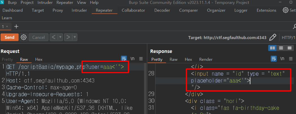
Task: Add a new Repeater tab with plus
Action: click(16, 27)
